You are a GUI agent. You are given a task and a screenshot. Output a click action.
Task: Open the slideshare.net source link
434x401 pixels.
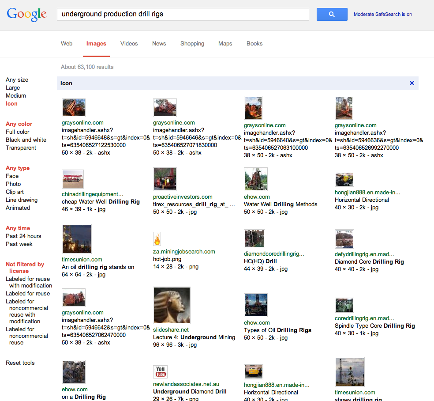click(x=171, y=330)
